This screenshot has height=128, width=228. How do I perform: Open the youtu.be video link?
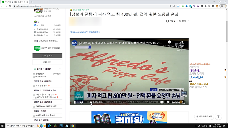(x=84, y=32)
